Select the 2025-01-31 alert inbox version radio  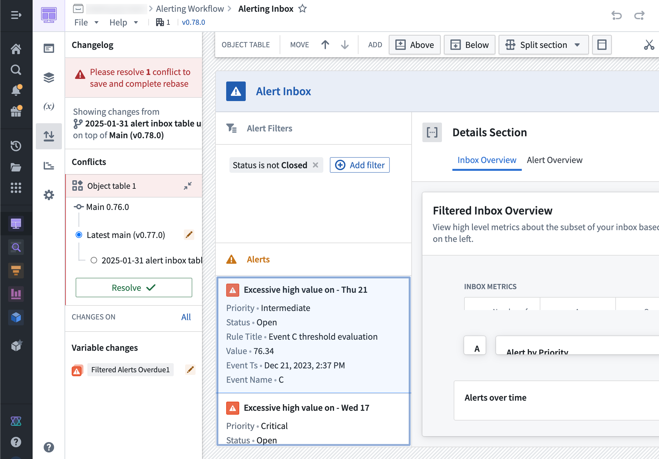tap(94, 260)
